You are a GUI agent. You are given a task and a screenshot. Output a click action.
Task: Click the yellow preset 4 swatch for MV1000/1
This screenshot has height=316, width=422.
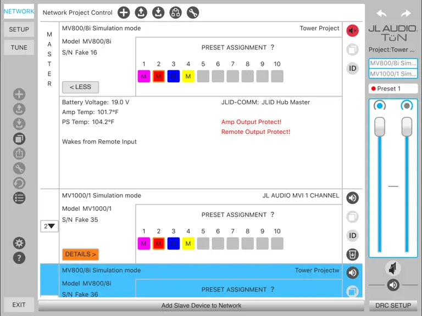[x=188, y=244]
